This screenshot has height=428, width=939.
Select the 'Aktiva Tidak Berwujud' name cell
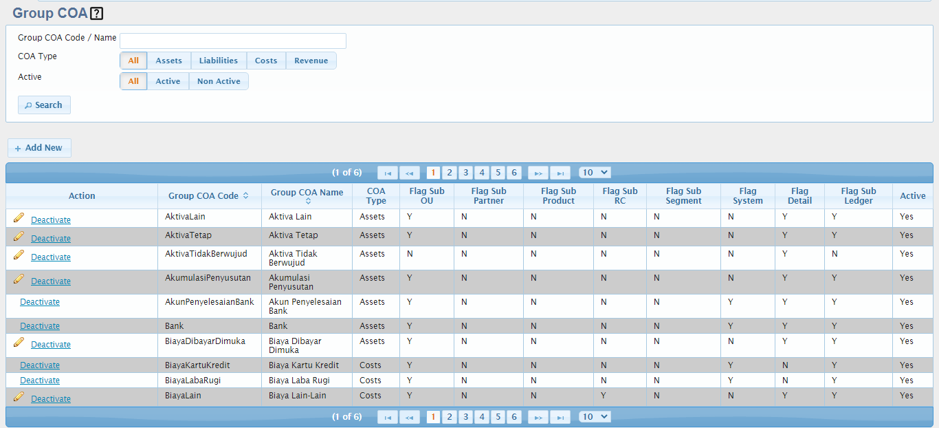click(x=307, y=258)
